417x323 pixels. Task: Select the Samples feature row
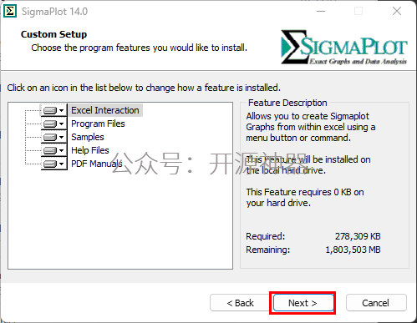[x=88, y=137]
